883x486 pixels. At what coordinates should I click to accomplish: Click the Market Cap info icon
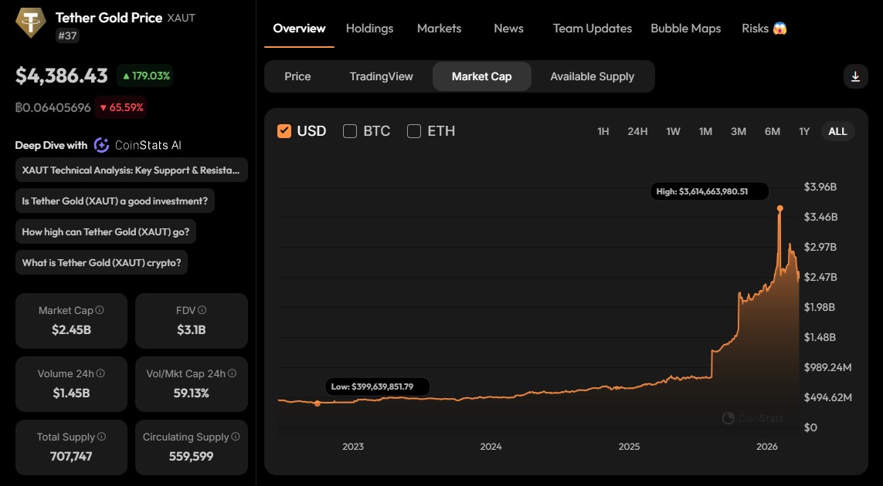point(100,310)
